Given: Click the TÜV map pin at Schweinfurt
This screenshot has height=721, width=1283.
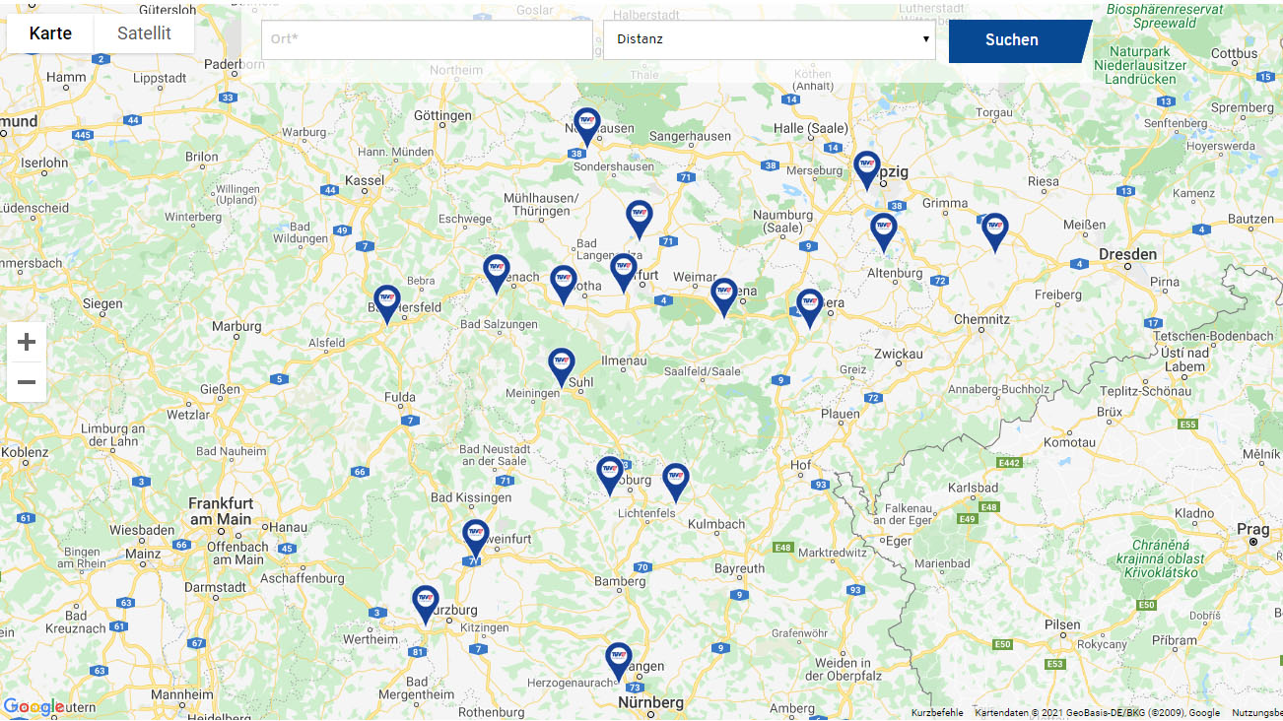Looking at the screenshot, I should click(476, 536).
